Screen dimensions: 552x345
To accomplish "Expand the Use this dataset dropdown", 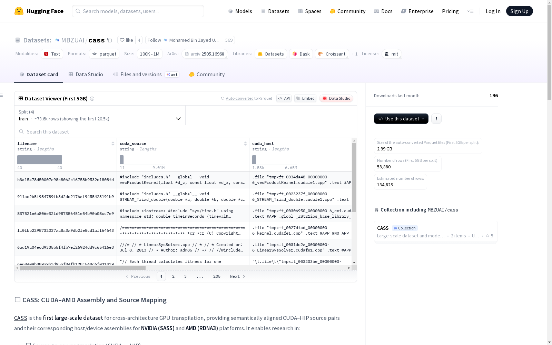I will (401, 119).
